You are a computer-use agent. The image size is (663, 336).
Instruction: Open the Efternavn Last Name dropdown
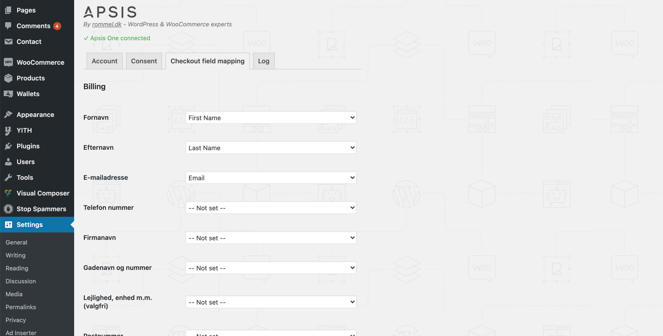point(271,148)
